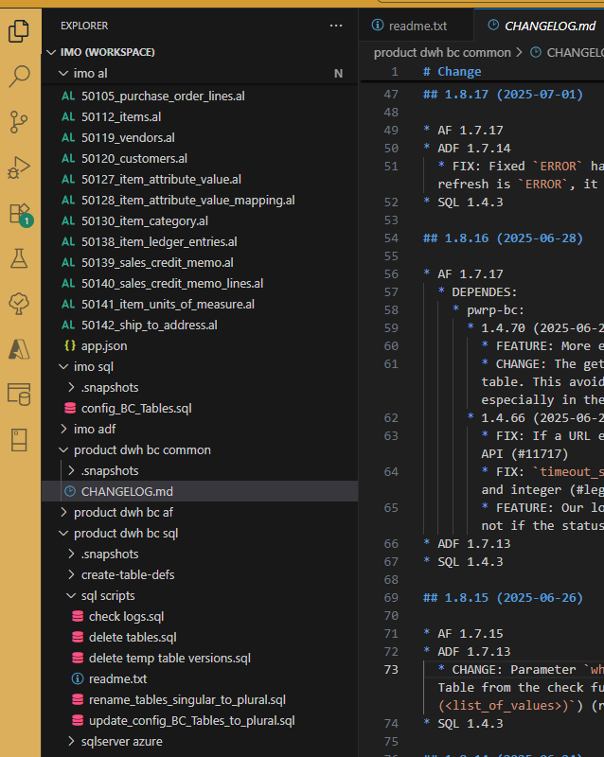Expand the product dwh bc af folder
This screenshot has height=757, width=604.
pyautogui.click(x=62, y=512)
